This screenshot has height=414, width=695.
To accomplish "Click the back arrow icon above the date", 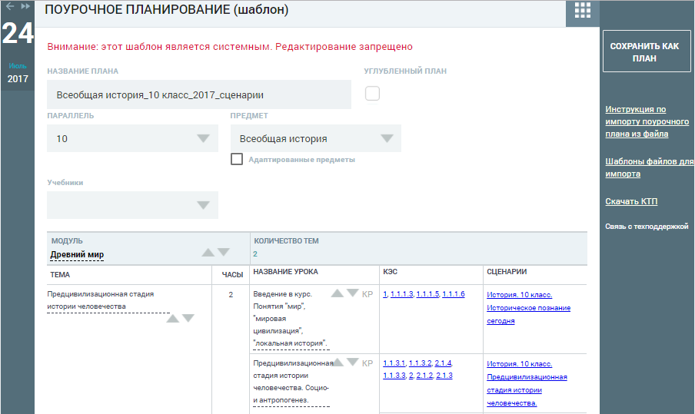I will click(10, 6).
